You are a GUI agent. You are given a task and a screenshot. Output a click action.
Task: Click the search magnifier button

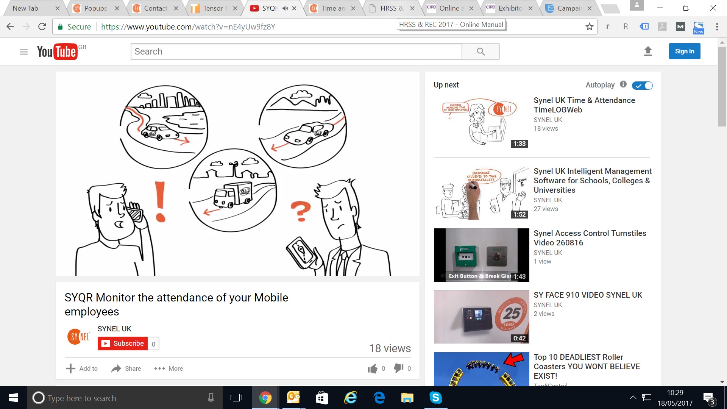tap(481, 52)
